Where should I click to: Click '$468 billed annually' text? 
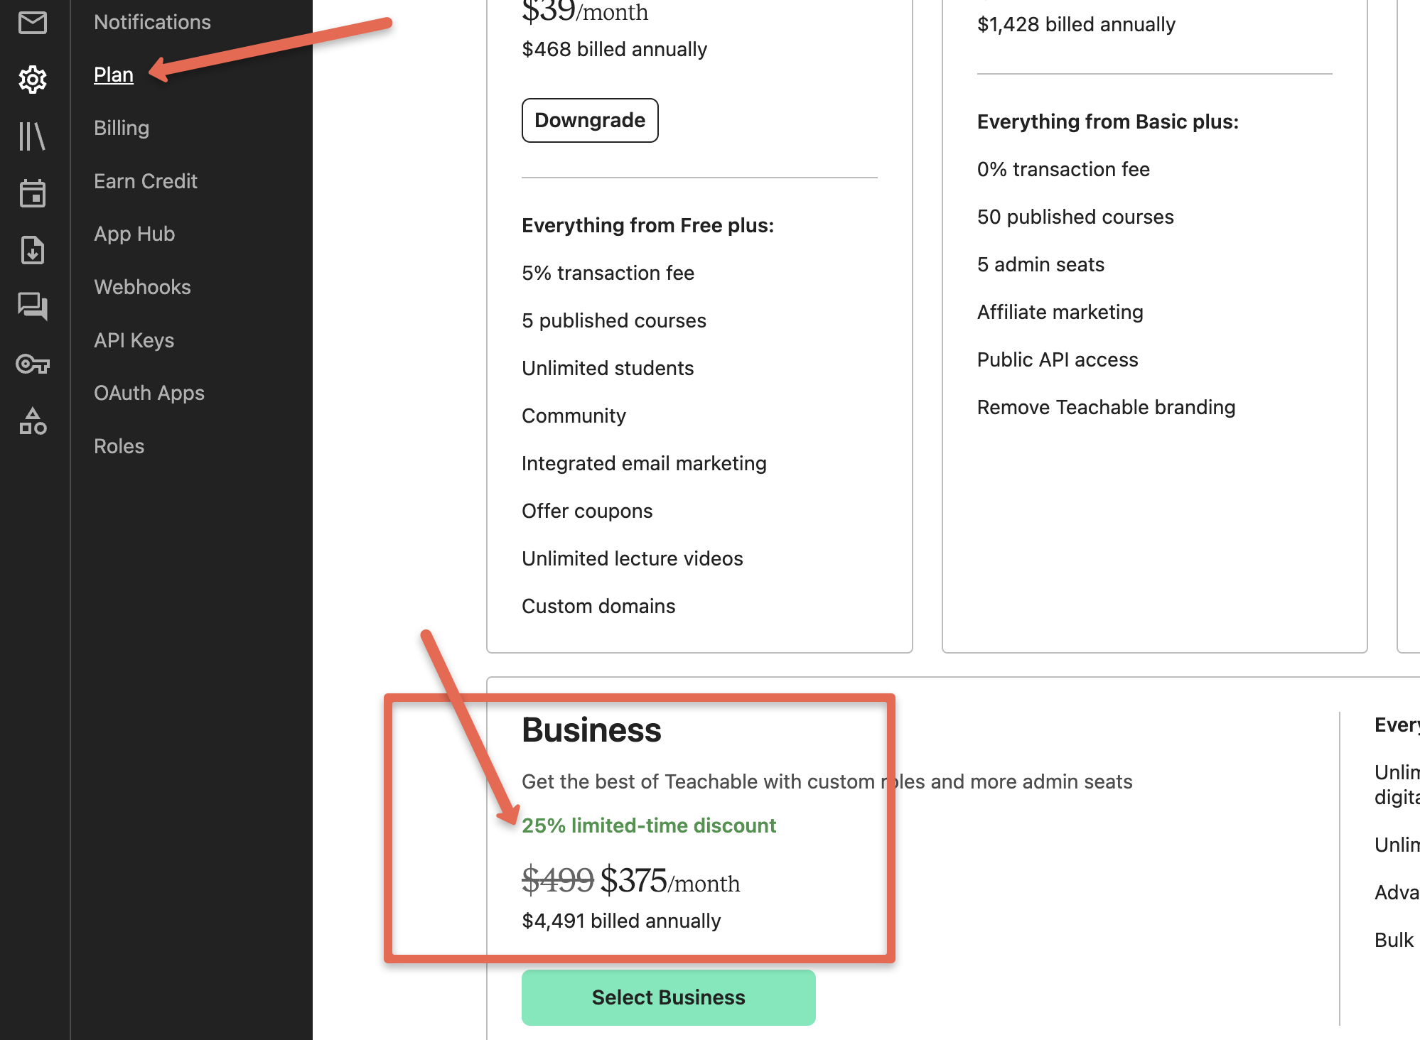pyautogui.click(x=614, y=49)
